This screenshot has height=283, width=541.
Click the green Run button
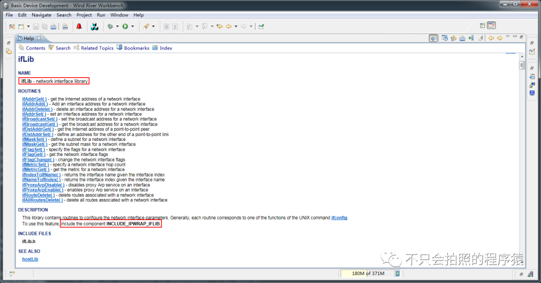pos(125,26)
